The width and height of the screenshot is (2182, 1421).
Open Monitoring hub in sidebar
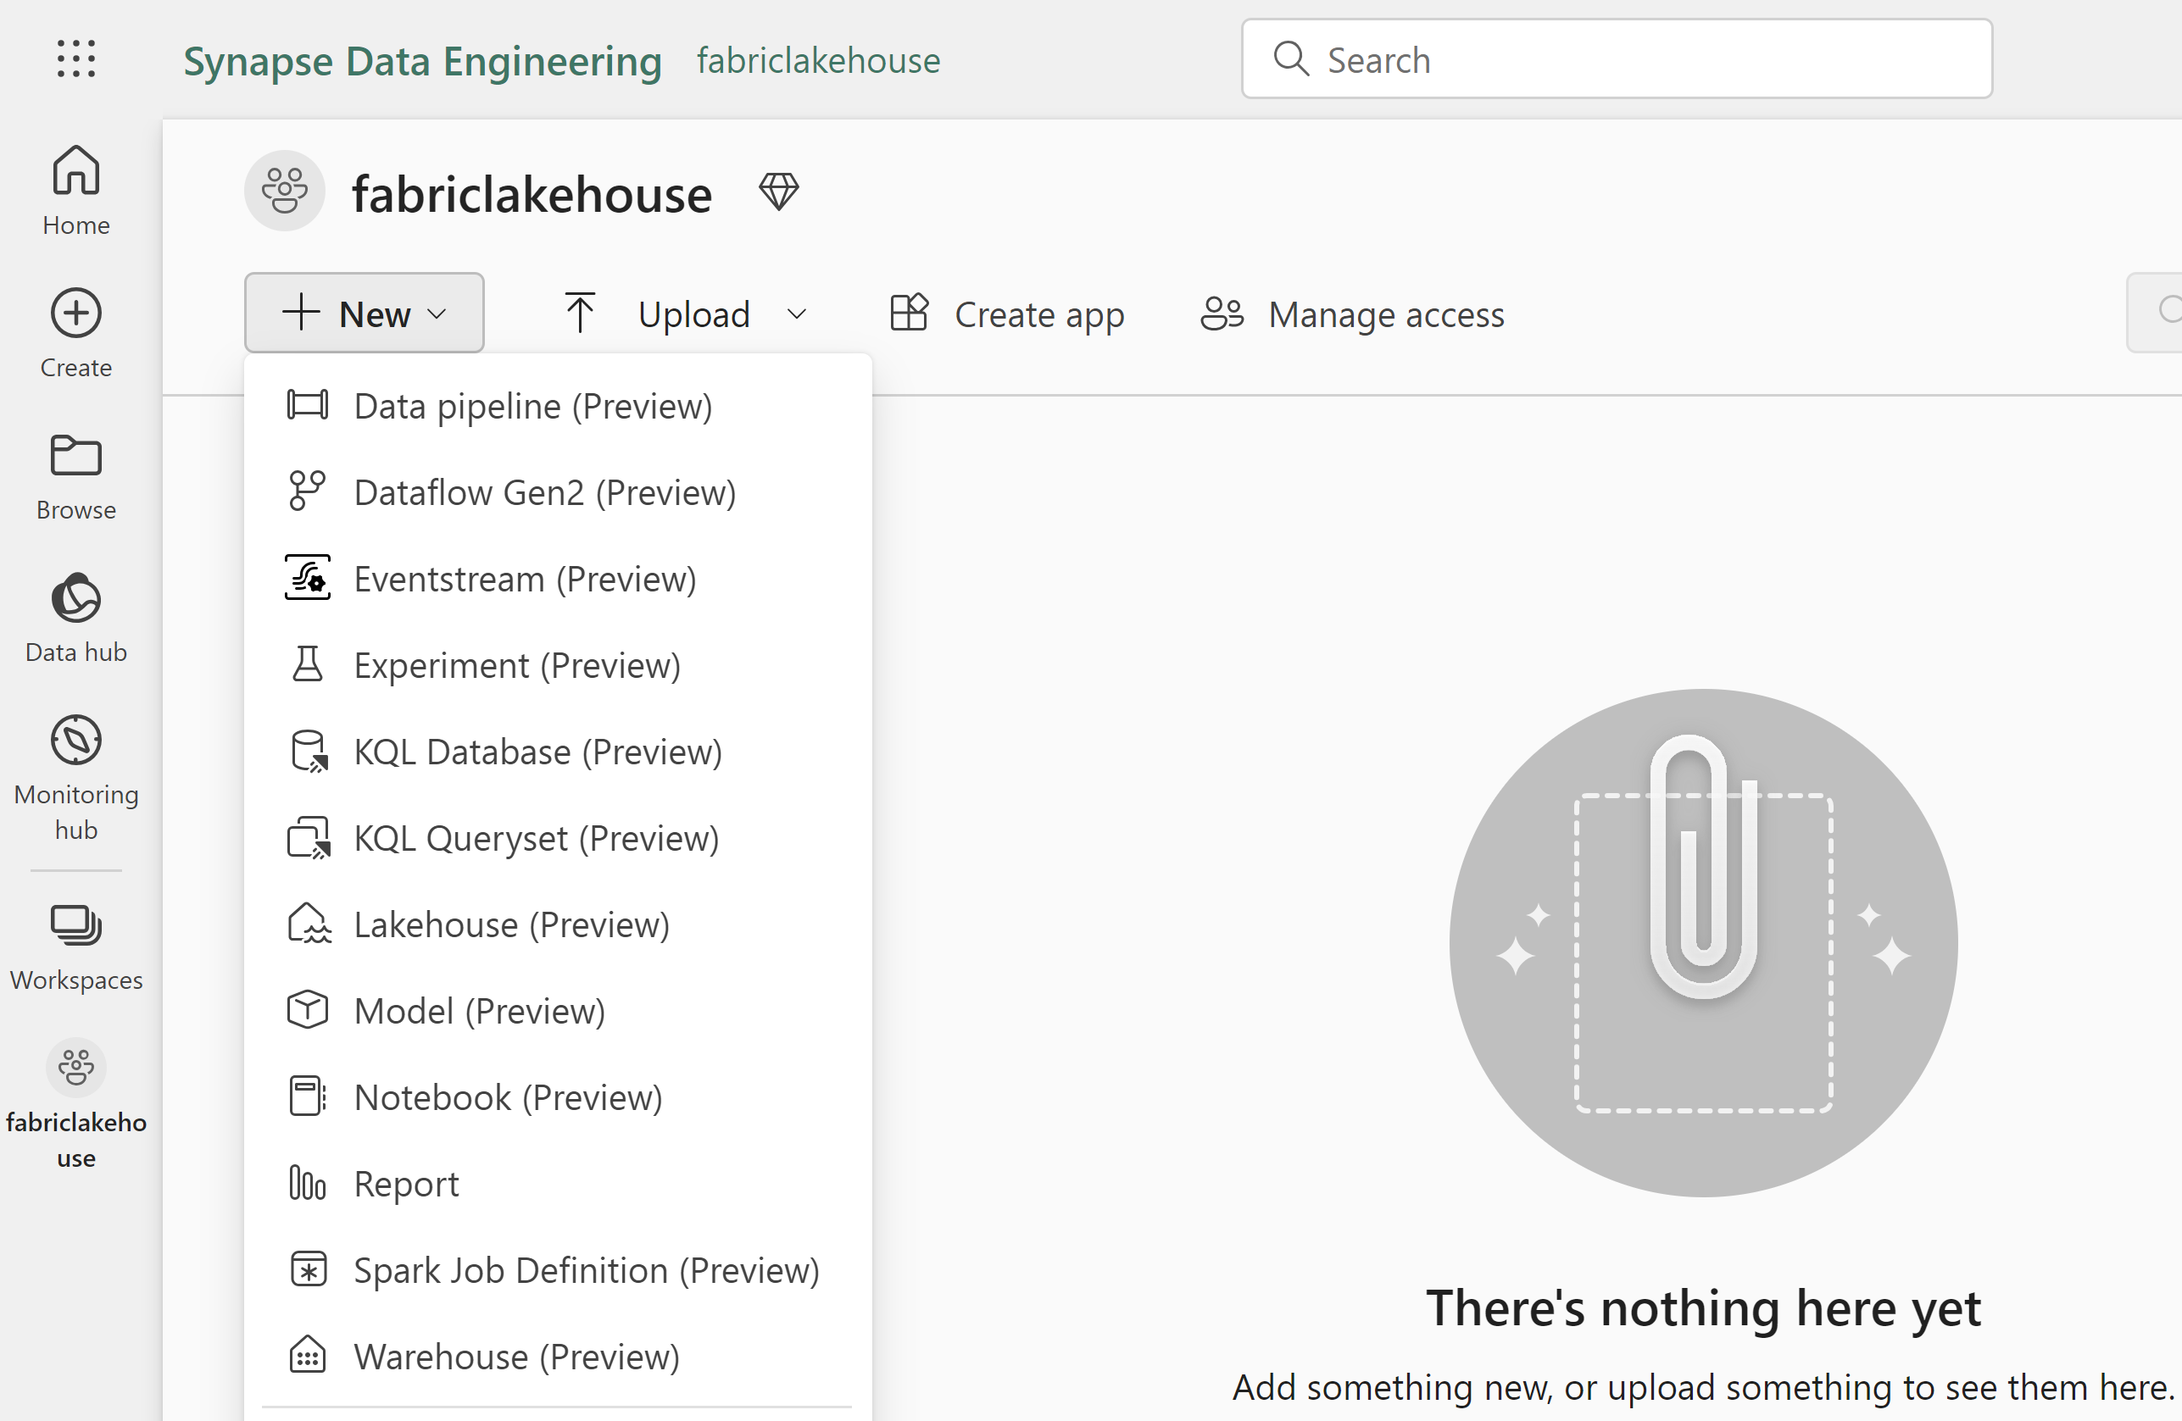[76, 777]
